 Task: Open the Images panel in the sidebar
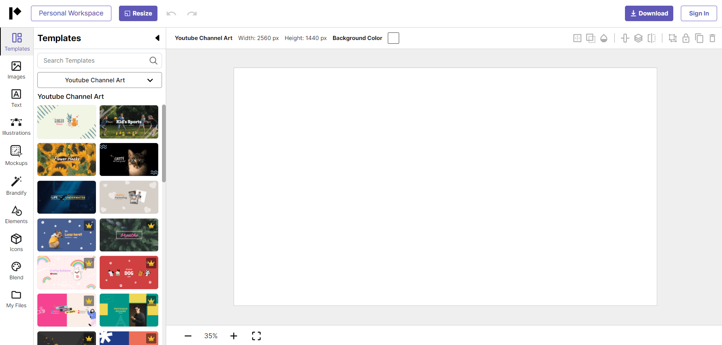[16, 70]
